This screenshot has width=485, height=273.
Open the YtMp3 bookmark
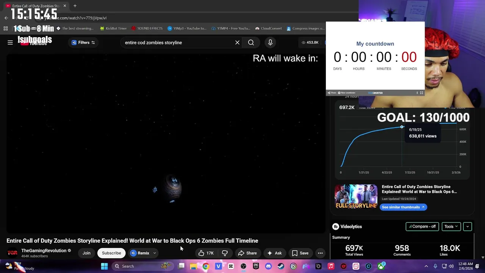(x=187, y=28)
